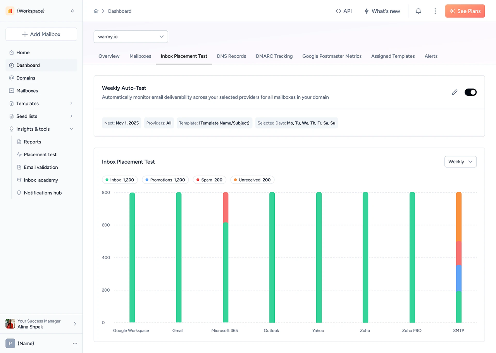Click the Gmail bar in the chart
The width and height of the screenshot is (496, 353).
pos(179,257)
